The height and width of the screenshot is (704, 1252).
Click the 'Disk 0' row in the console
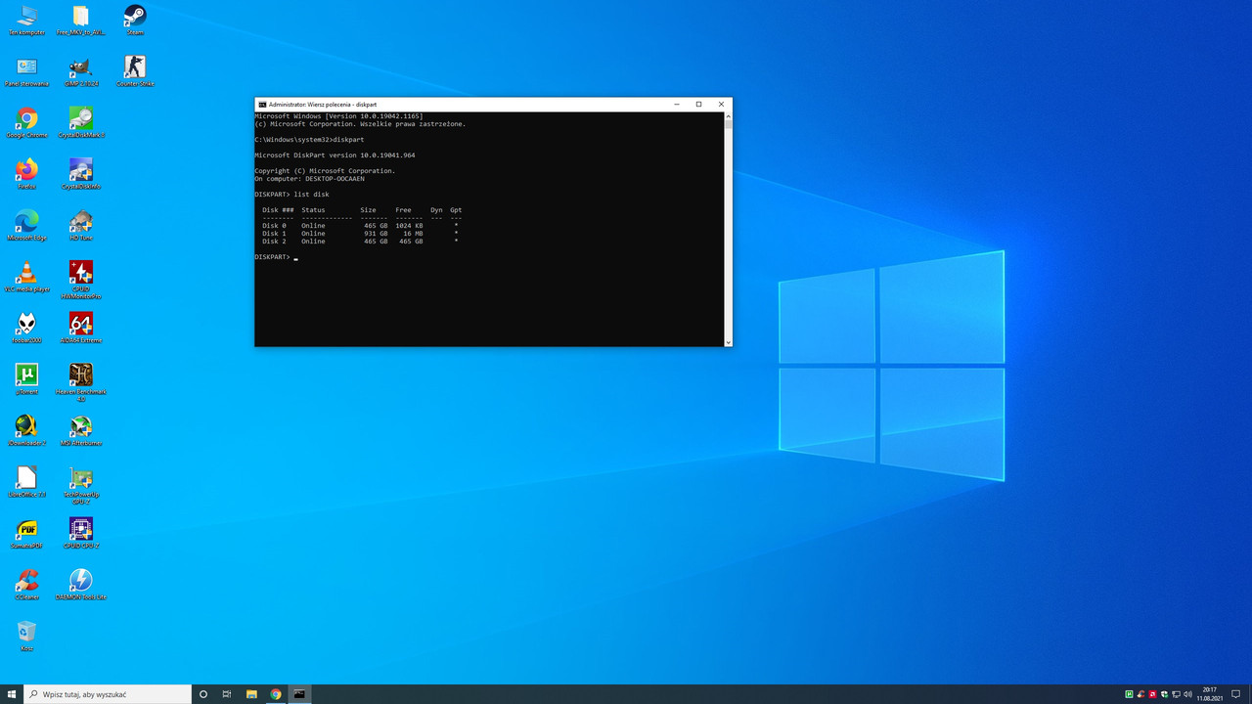click(360, 226)
